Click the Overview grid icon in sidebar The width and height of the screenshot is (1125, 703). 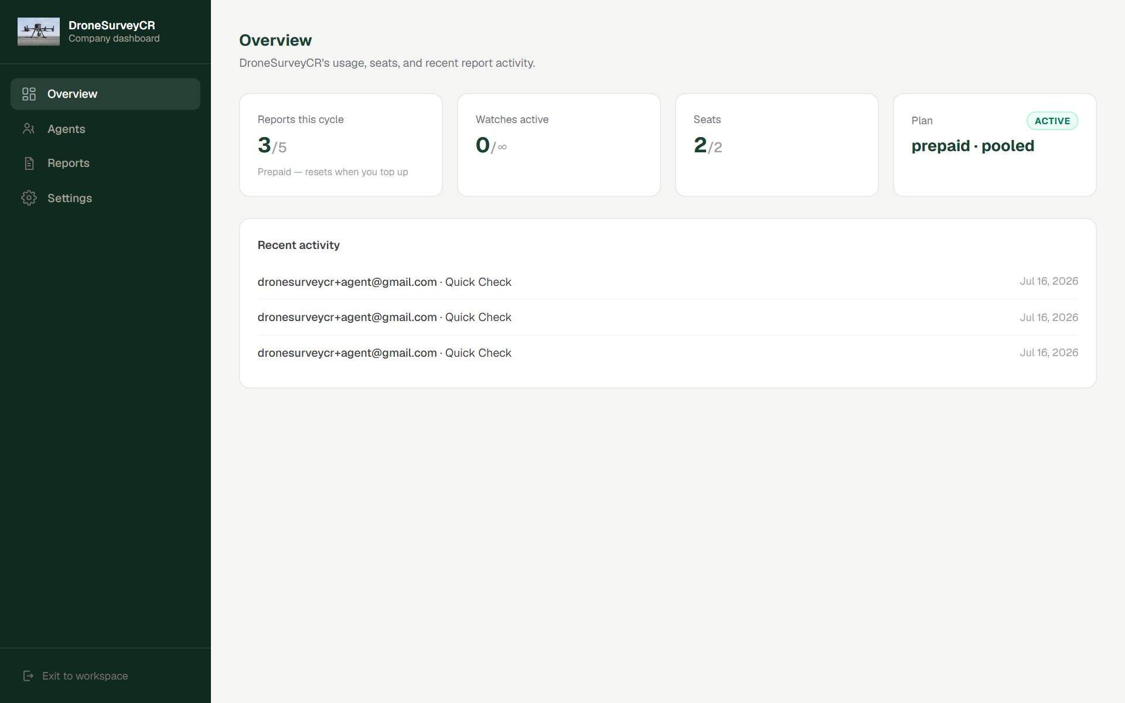[29, 94]
